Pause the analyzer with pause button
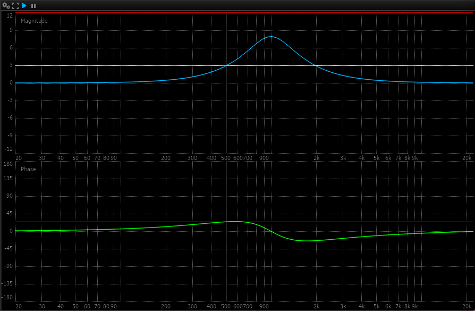This screenshot has width=475, height=311. tap(33, 5)
